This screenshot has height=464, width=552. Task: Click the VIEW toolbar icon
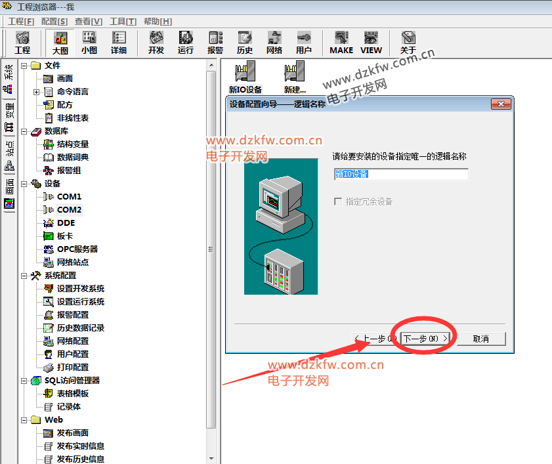tap(371, 43)
